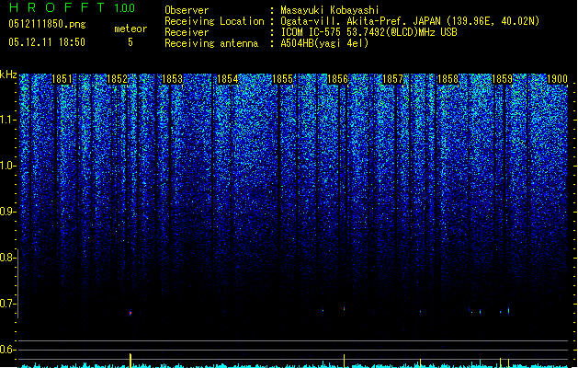
Task: Click the 1857 time marker
Action: coord(393,79)
